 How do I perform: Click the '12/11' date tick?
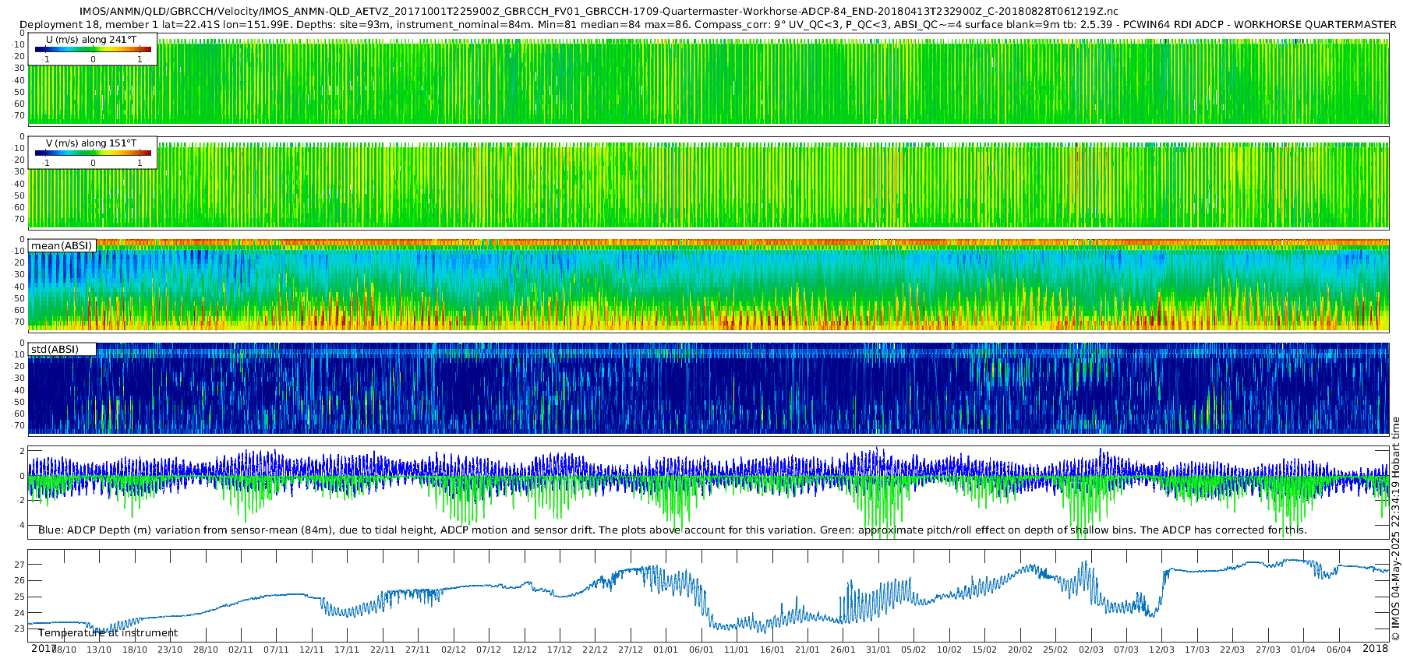coord(312,650)
